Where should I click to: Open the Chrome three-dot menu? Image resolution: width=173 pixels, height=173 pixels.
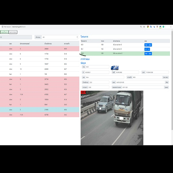(171, 27)
